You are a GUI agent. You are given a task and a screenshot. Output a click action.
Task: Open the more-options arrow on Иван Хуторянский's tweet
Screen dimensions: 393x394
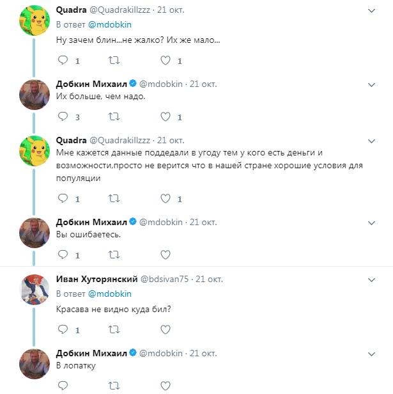click(x=372, y=280)
